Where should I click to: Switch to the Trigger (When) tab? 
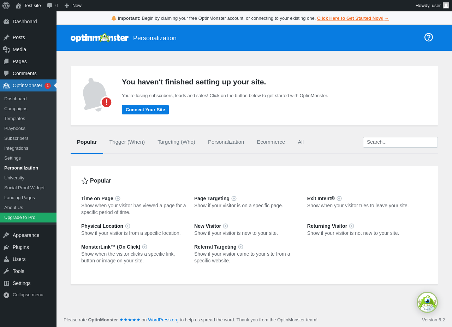coord(127,142)
